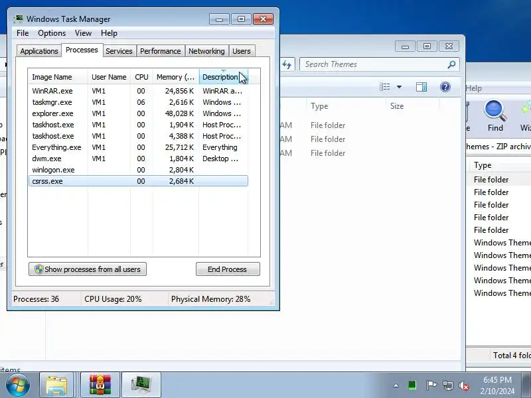The image size is (531, 398).
Task: Click the Show desktop strip by the clock
Action: 526,385
